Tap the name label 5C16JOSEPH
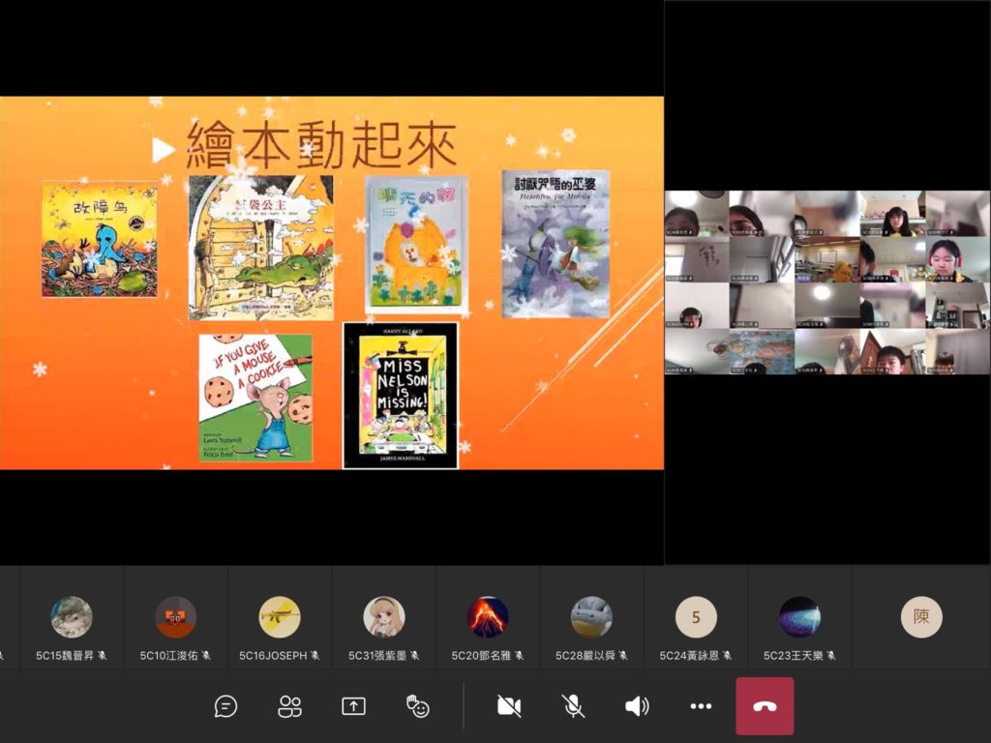 pyautogui.click(x=273, y=656)
